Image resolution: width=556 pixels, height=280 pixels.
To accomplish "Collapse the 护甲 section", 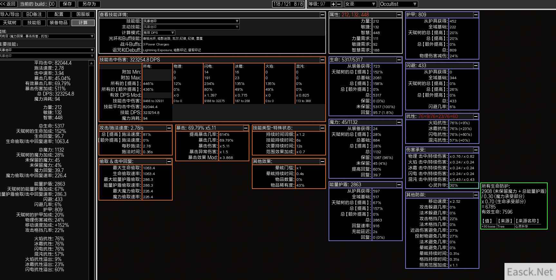I will coord(475,15).
